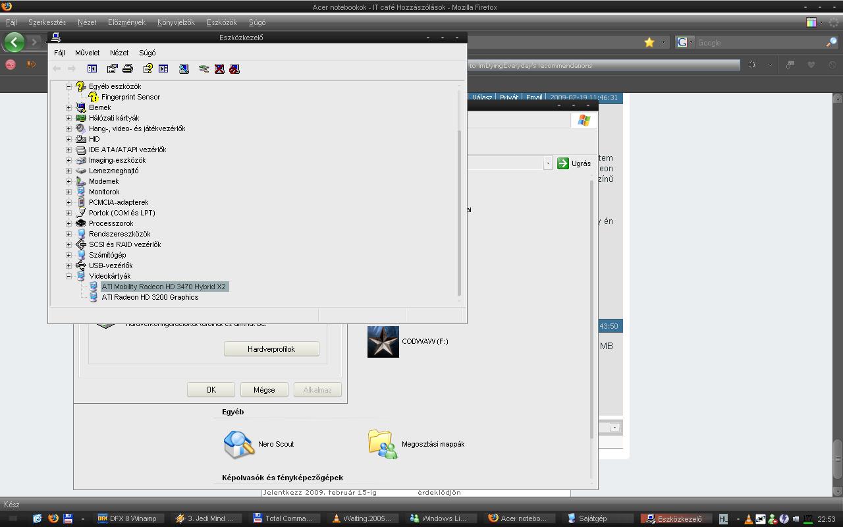Select the Fingerprint Sensor entry
The height and width of the screenshot is (527, 843).
point(130,97)
